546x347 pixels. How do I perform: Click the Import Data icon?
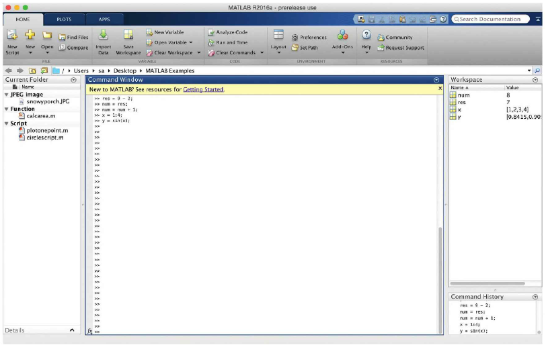click(x=103, y=35)
